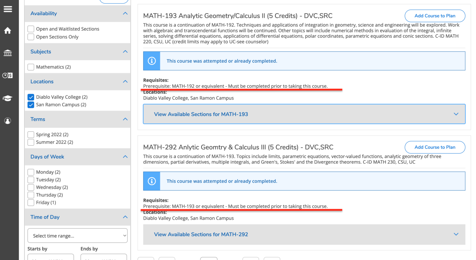This screenshot has width=476, height=260.
Task: Open the Financial Aid clock-dollar icon
Action: click(8, 75)
